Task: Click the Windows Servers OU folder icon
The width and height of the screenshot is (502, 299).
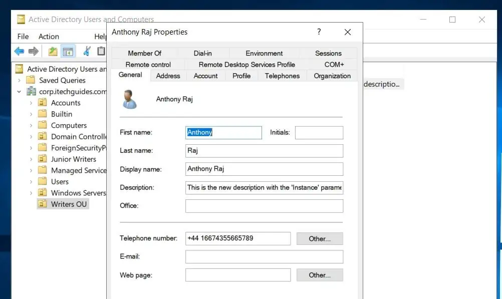Action: [x=43, y=192]
